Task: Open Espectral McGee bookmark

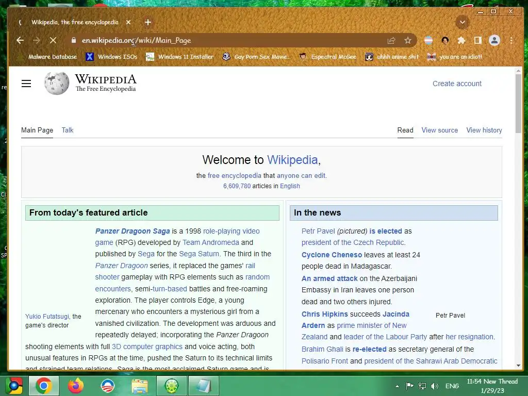Action: click(x=328, y=57)
